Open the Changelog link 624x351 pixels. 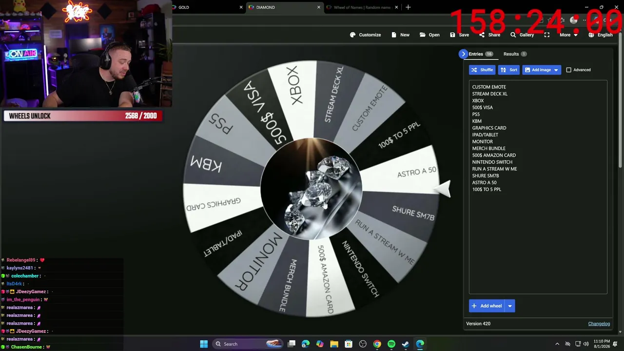(x=599, y=324)
